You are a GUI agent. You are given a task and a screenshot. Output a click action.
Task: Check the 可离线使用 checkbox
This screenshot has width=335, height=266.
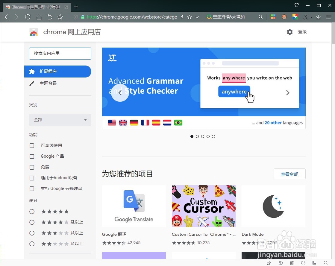(32, 146)
